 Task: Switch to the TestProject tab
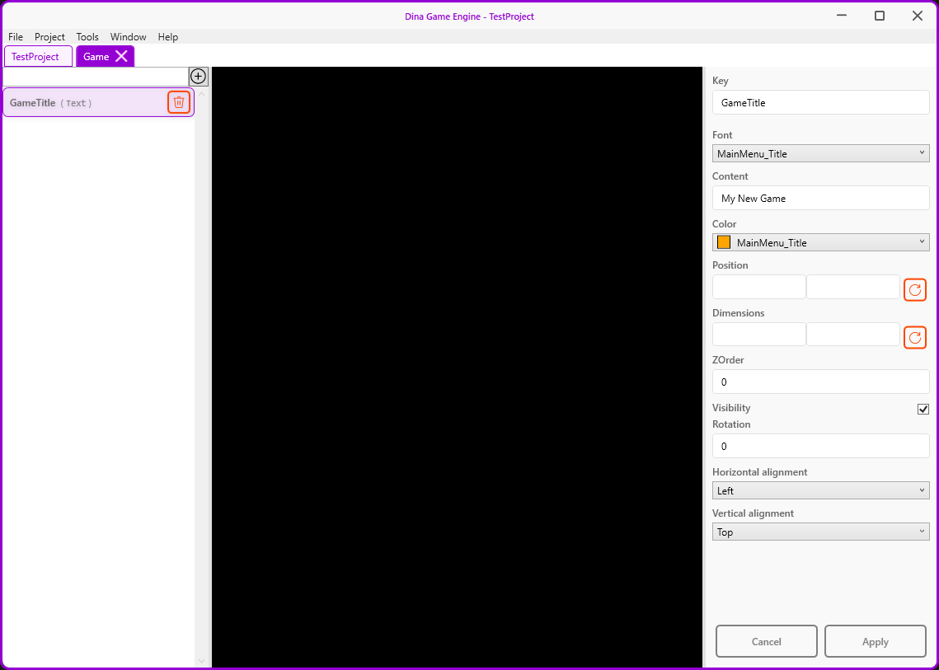(38, 56)
